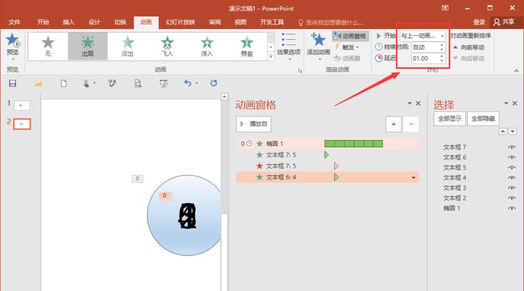Open the undo history dropdown arrow
Viewport: 524px width, 291px height.
pyautogui.click(x=196, y=83)
